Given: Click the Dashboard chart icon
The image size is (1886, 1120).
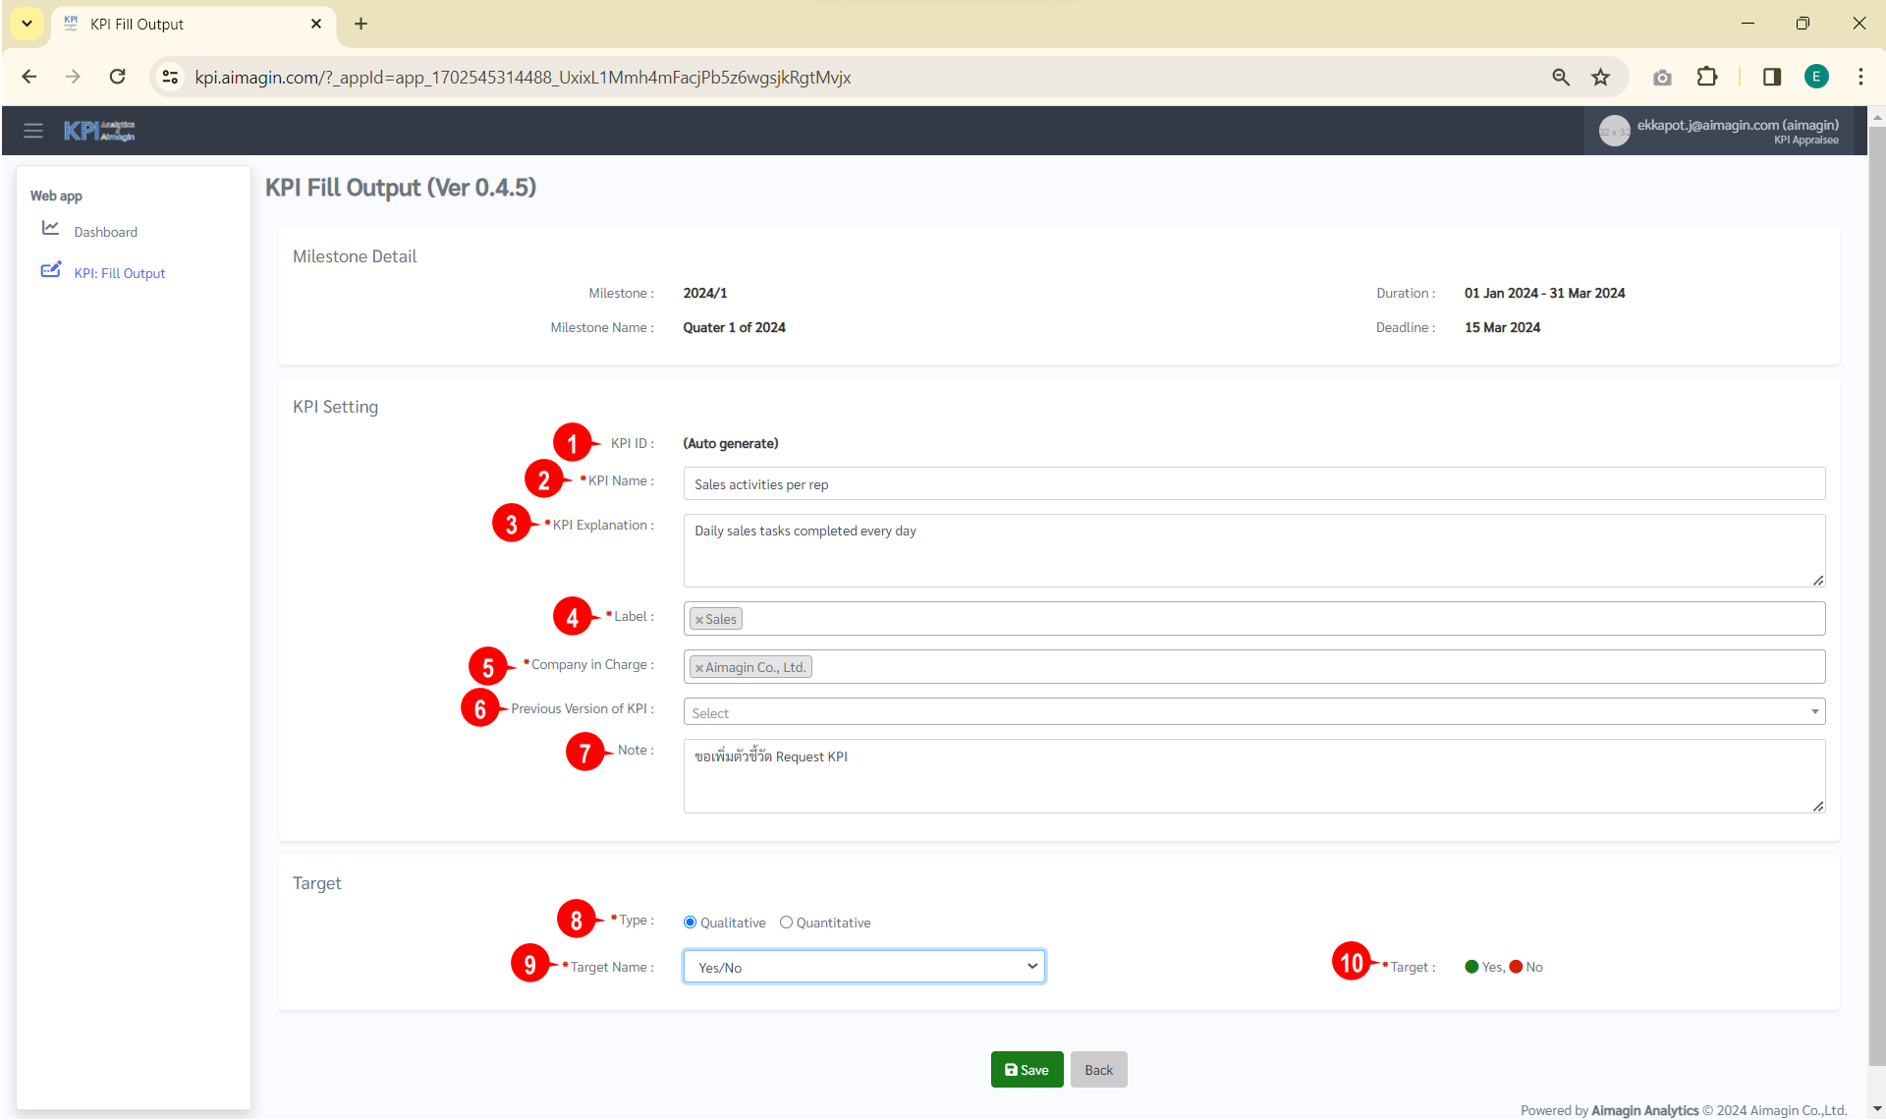Looking at the screenshot, I should (50, 228).
